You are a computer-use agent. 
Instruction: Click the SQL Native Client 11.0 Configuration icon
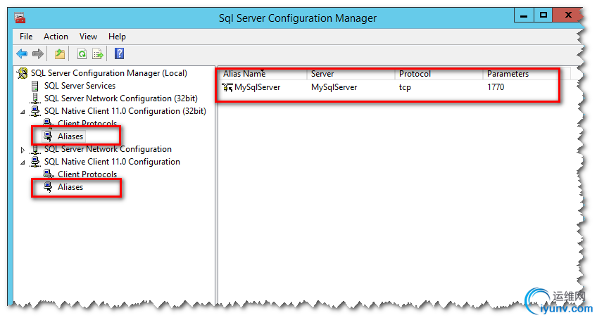[x=35, y=162]
